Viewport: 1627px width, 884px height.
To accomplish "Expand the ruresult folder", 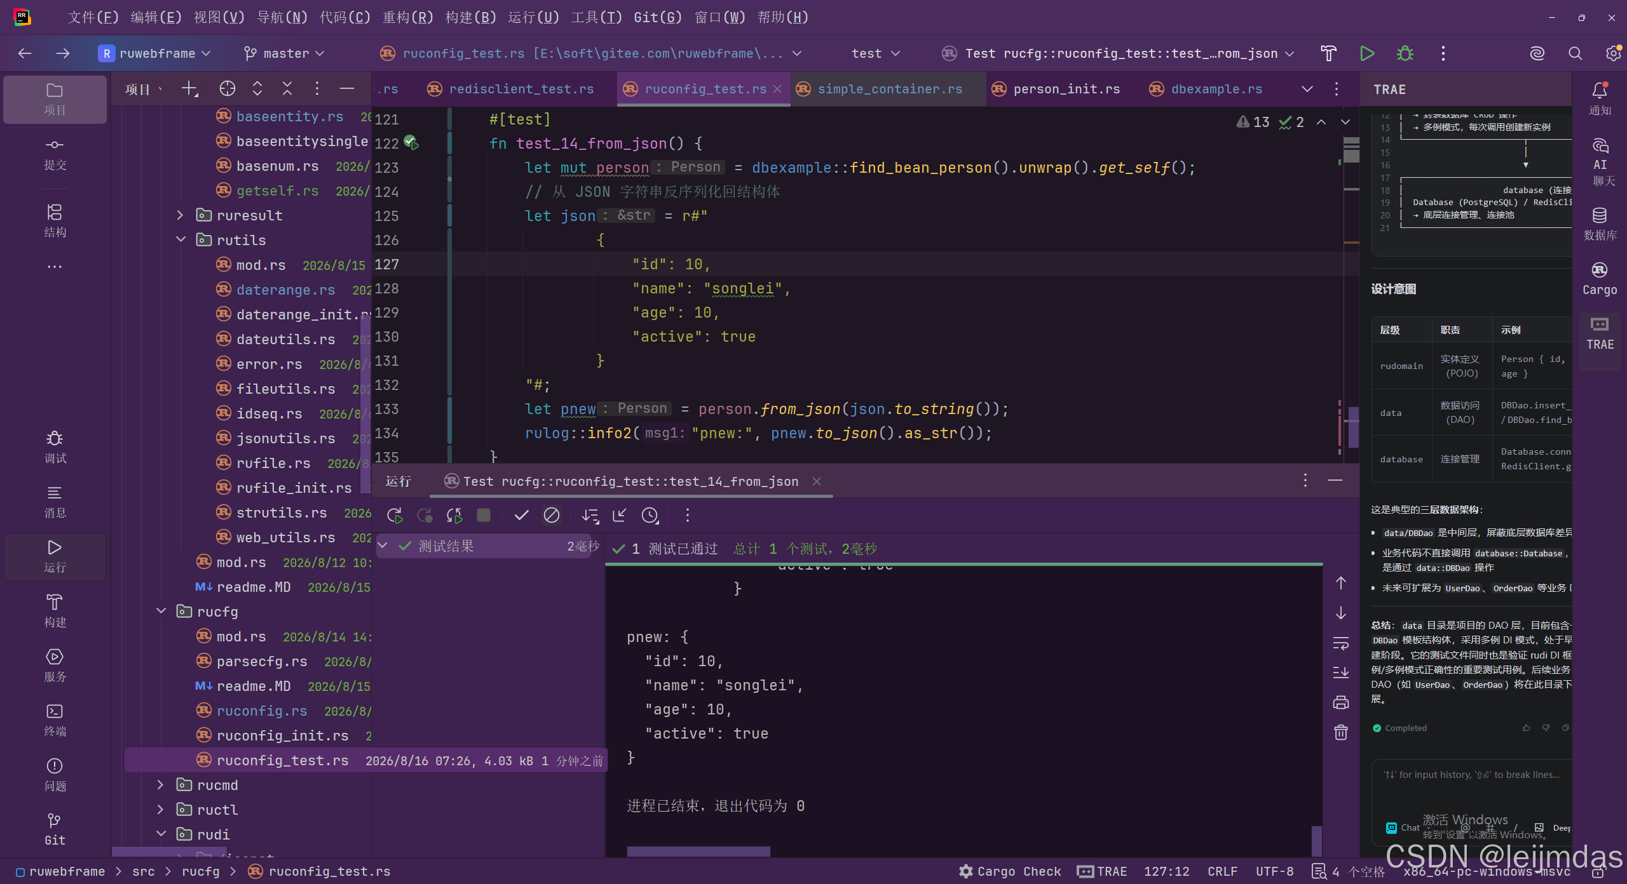I will 180,215.
